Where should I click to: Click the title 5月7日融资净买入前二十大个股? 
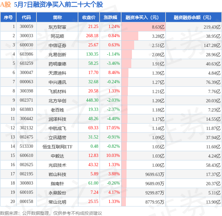[58, 4]
